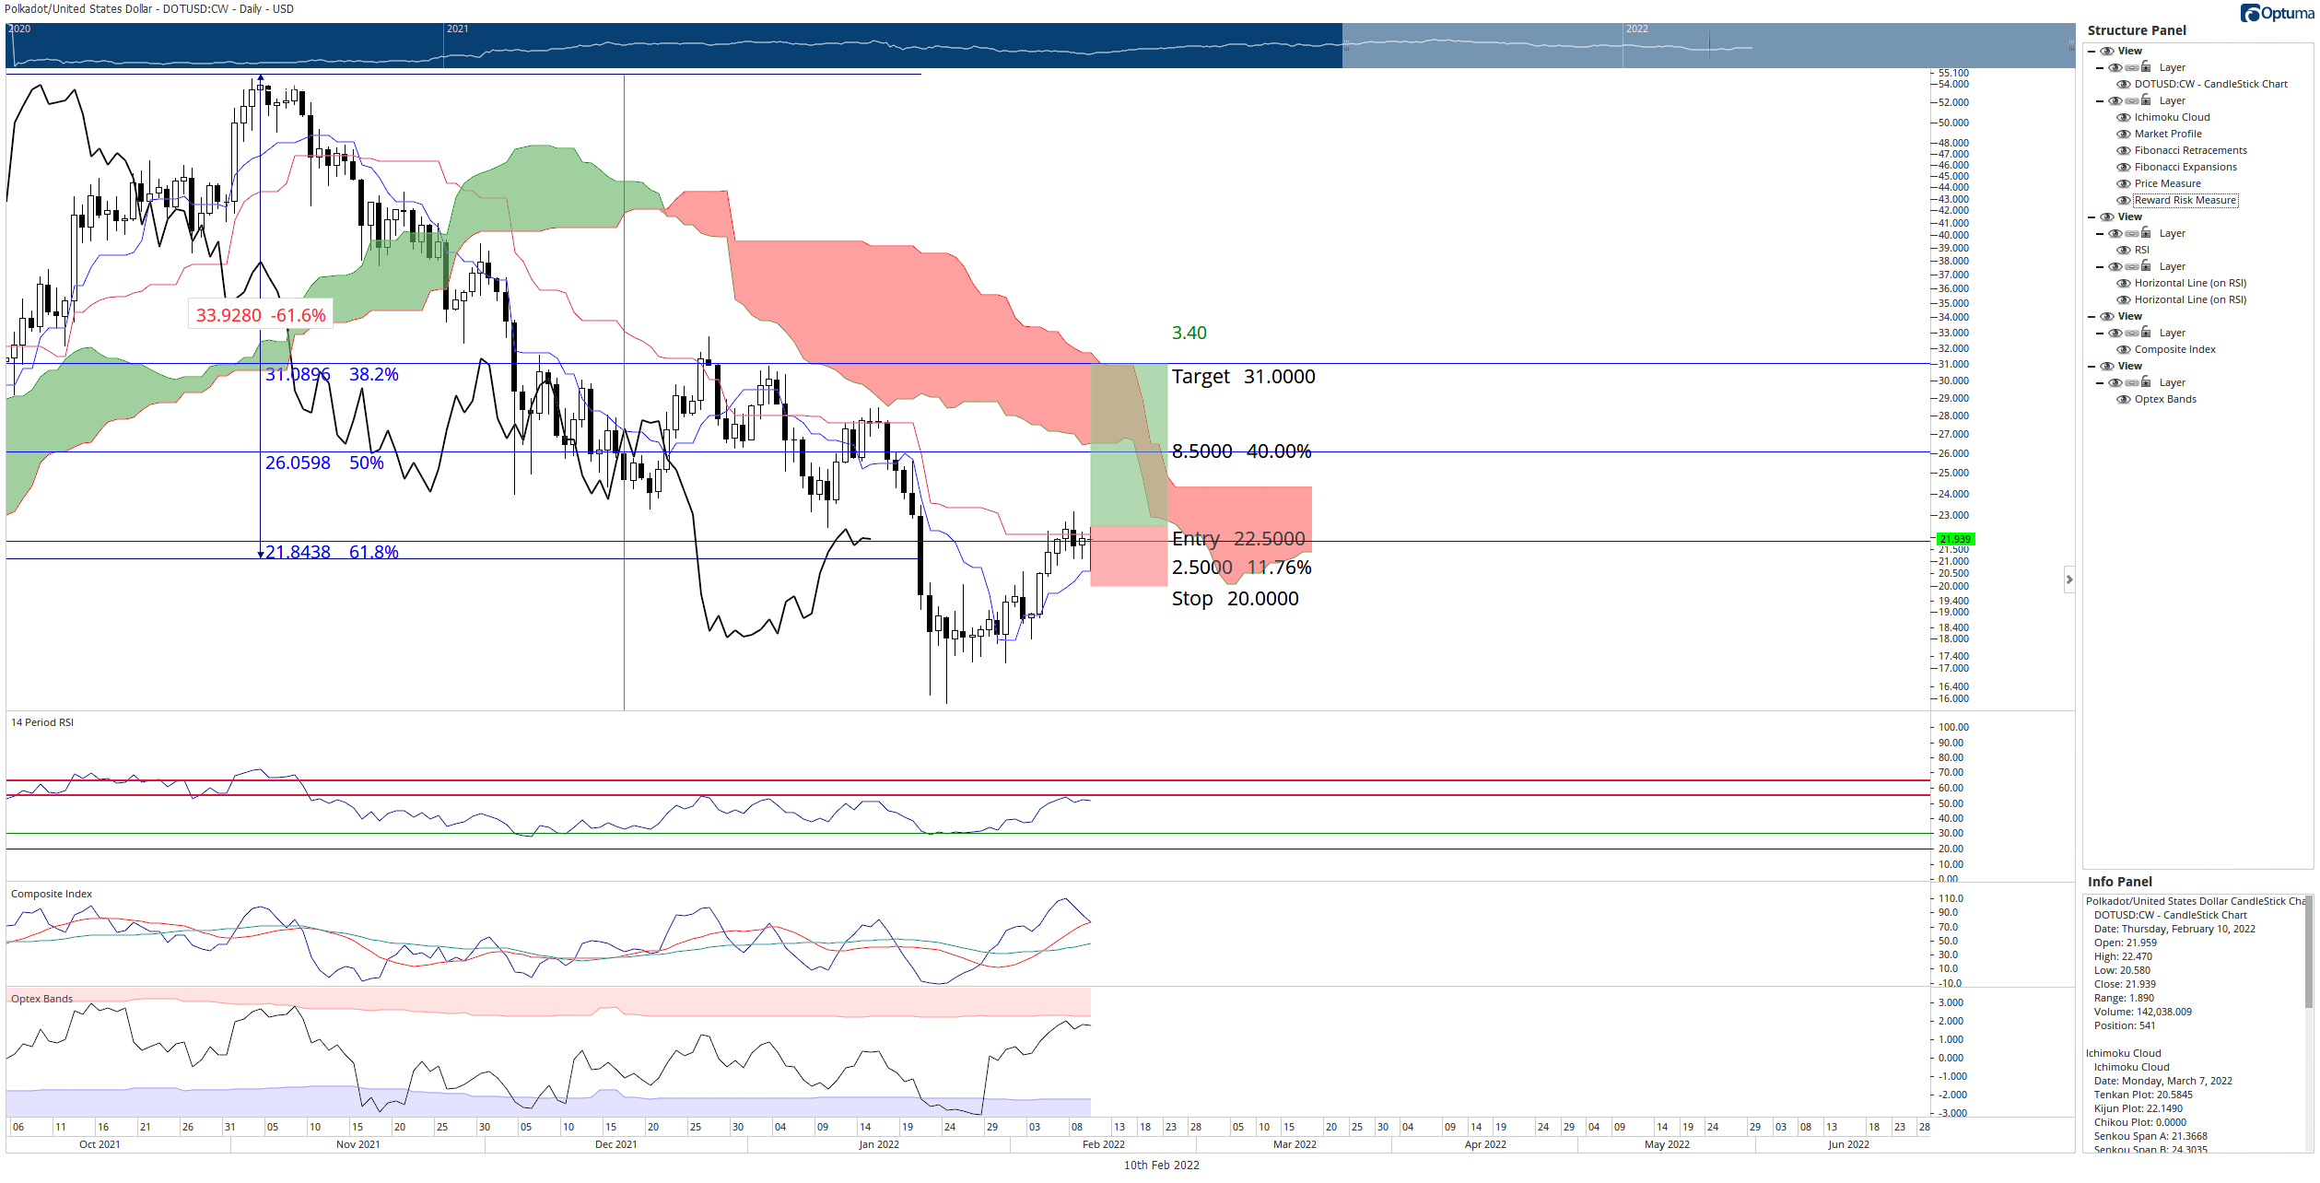Click the Info Panel vertical scrollbar

point(2309,1023)
